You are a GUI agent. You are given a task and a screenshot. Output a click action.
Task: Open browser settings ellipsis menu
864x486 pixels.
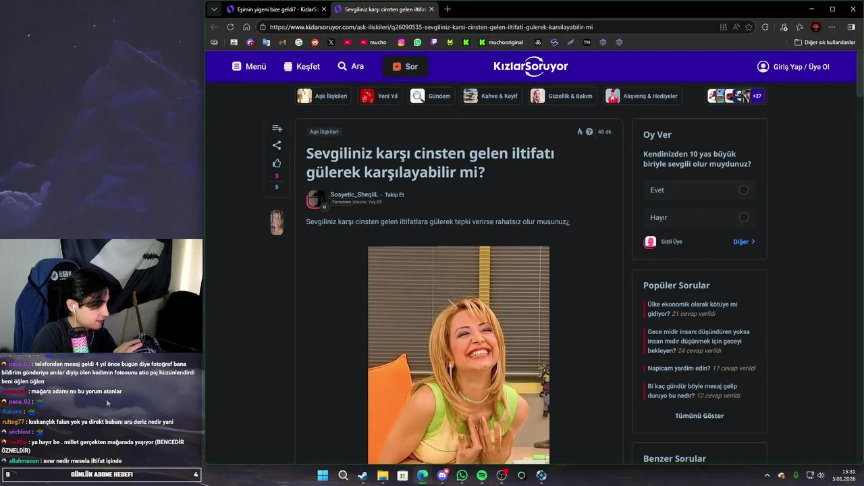[832, 27]
